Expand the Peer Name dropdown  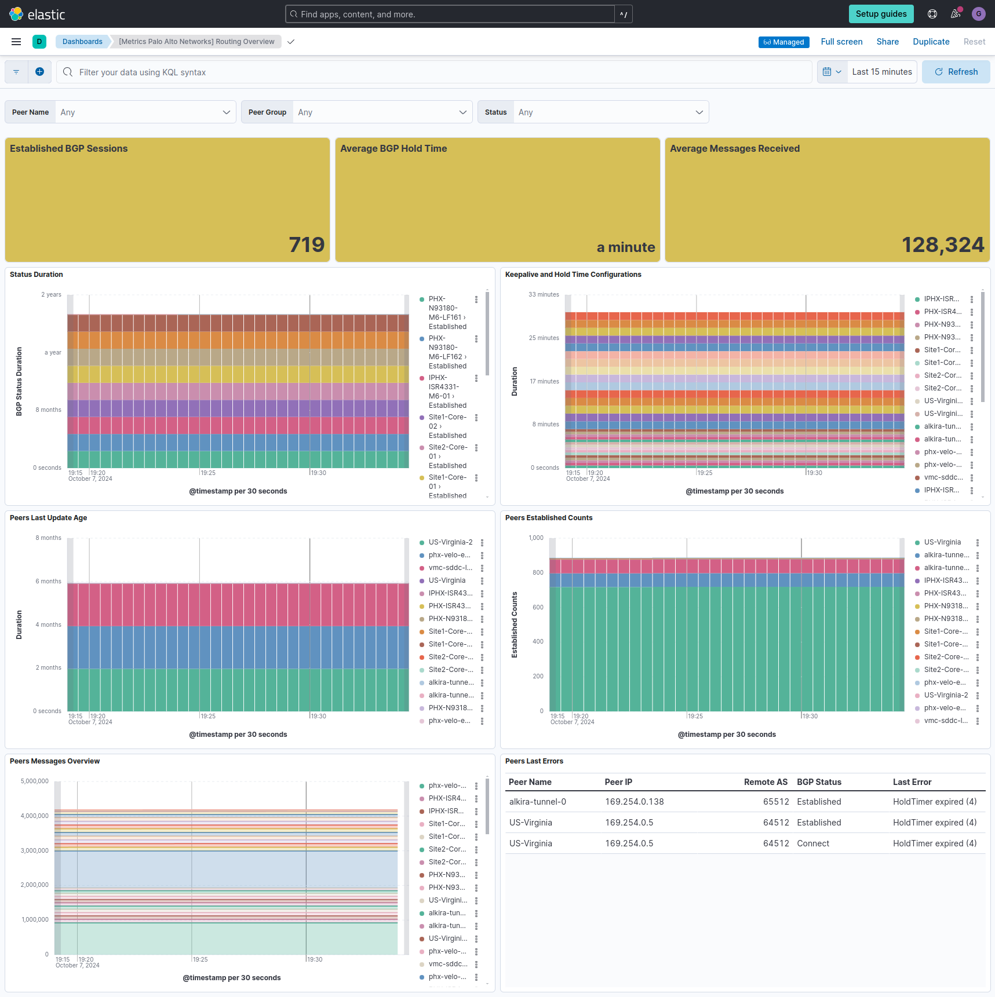click(x=145, y=112)
